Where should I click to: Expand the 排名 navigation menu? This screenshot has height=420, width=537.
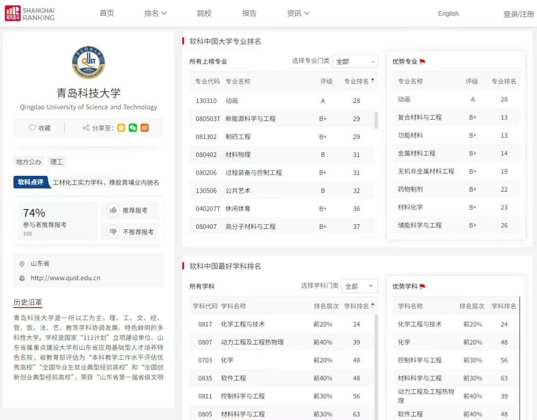(155, 14)
